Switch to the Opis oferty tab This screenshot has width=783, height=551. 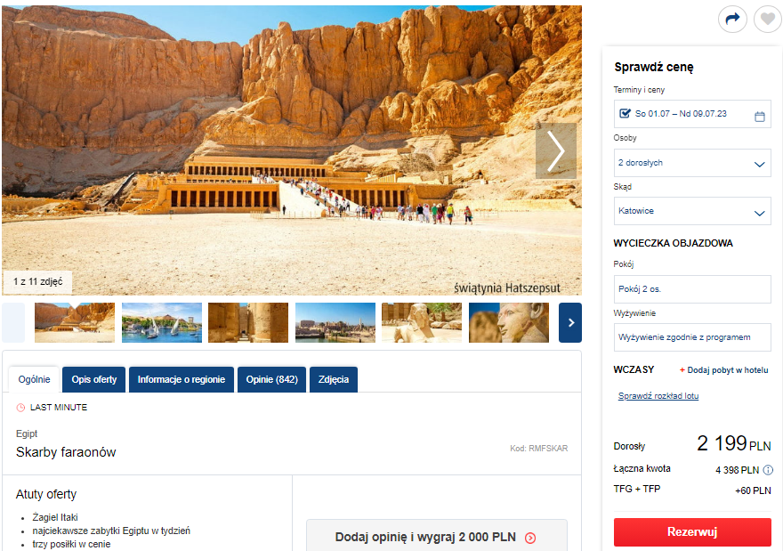point(94,380)
